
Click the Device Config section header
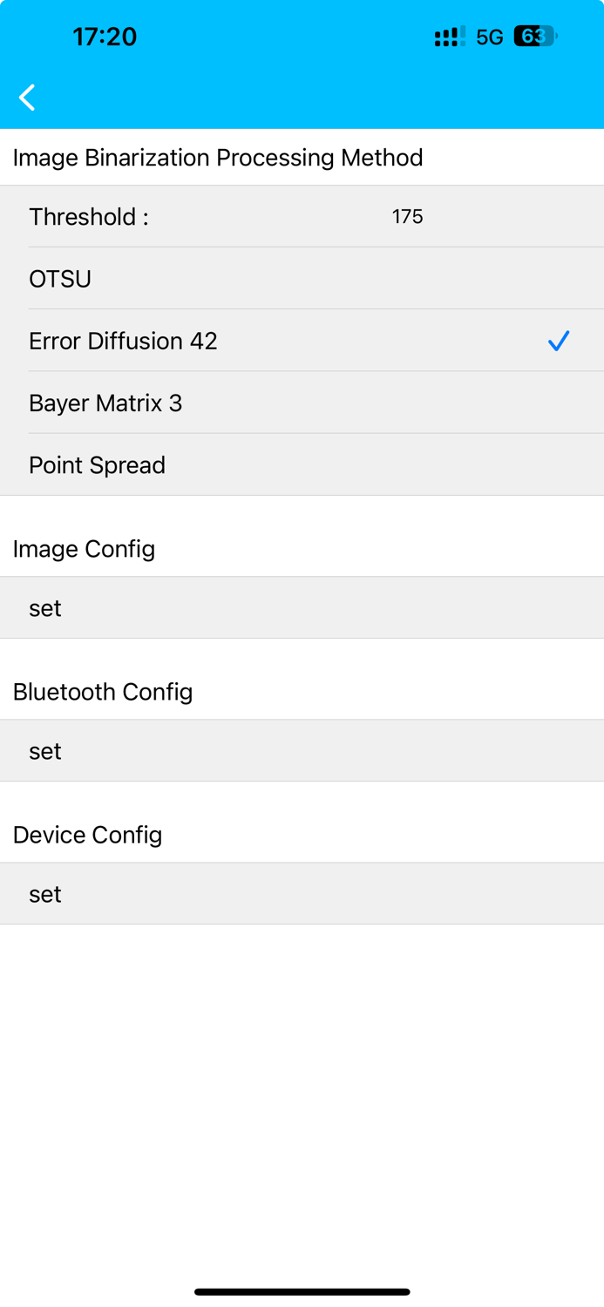[x=87, y=835]
